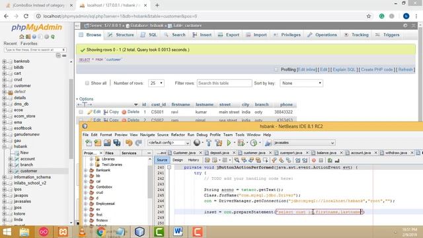Click Edit pencil for row CS001
The height and width of the screenshot is (238, 423).
94,112
